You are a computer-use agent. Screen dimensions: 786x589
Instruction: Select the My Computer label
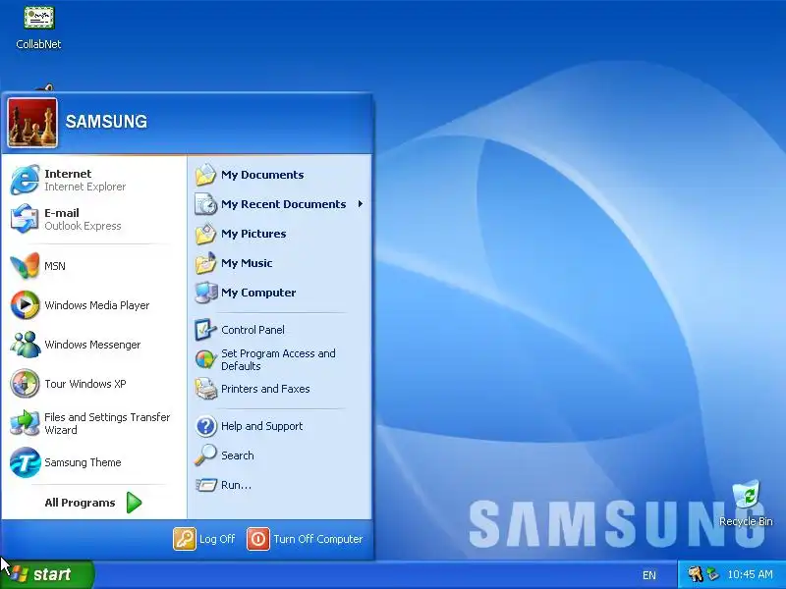coord(258,293)
